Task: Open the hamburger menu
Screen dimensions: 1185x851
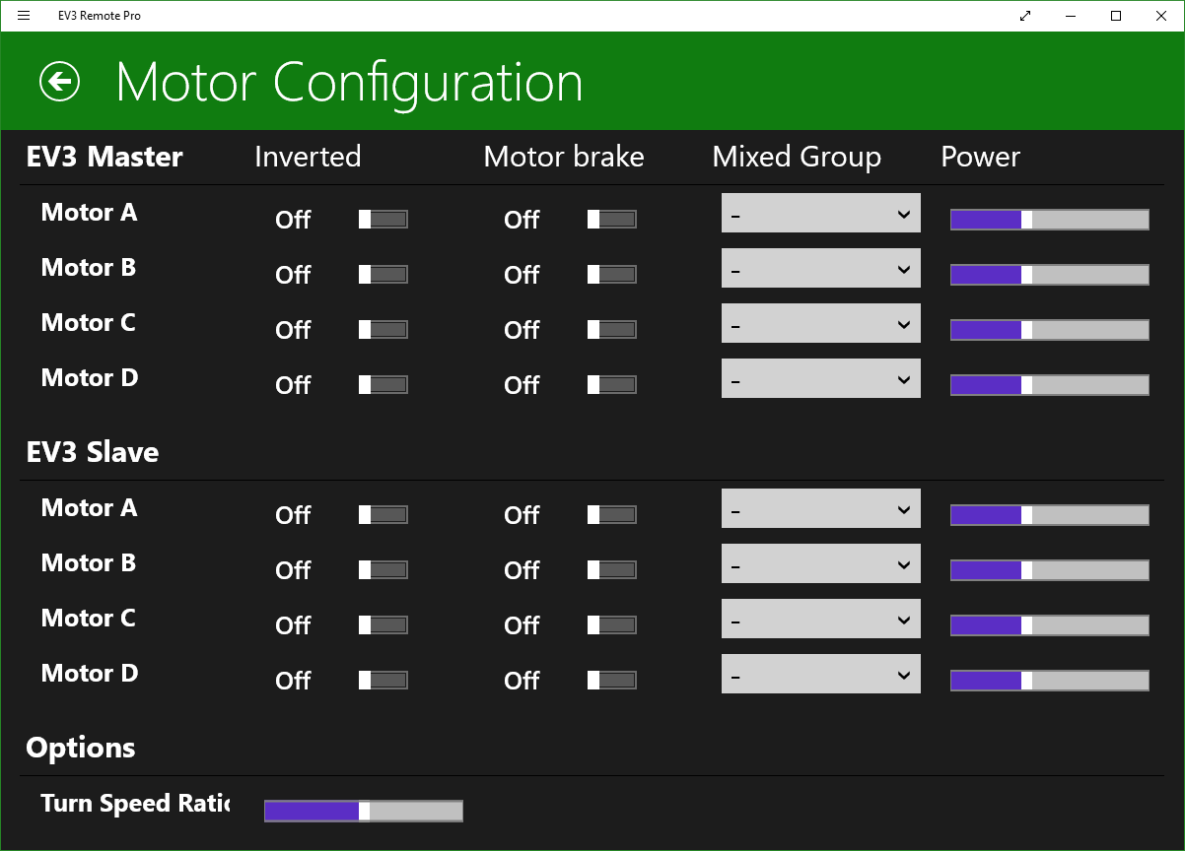Action: coord(25,16)
